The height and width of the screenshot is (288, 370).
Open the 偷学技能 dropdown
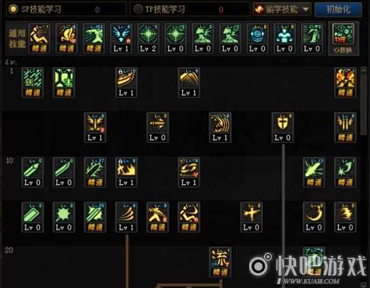pyautogui.click(x=282, y=9)
